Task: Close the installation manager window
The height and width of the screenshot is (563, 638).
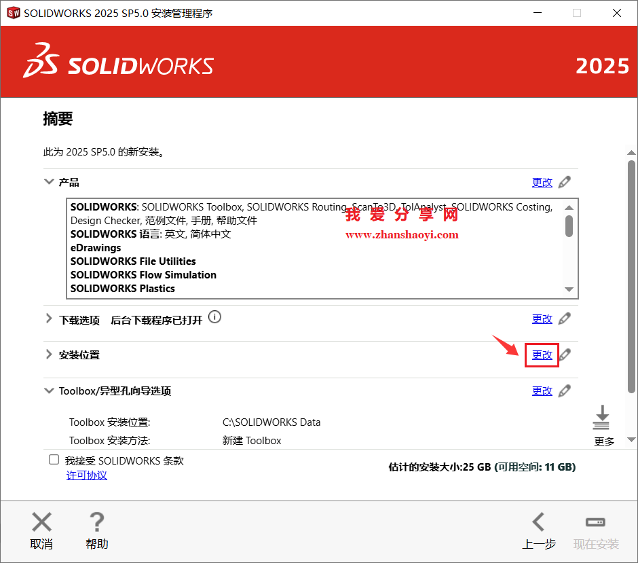Action: (x=617, y=13)
